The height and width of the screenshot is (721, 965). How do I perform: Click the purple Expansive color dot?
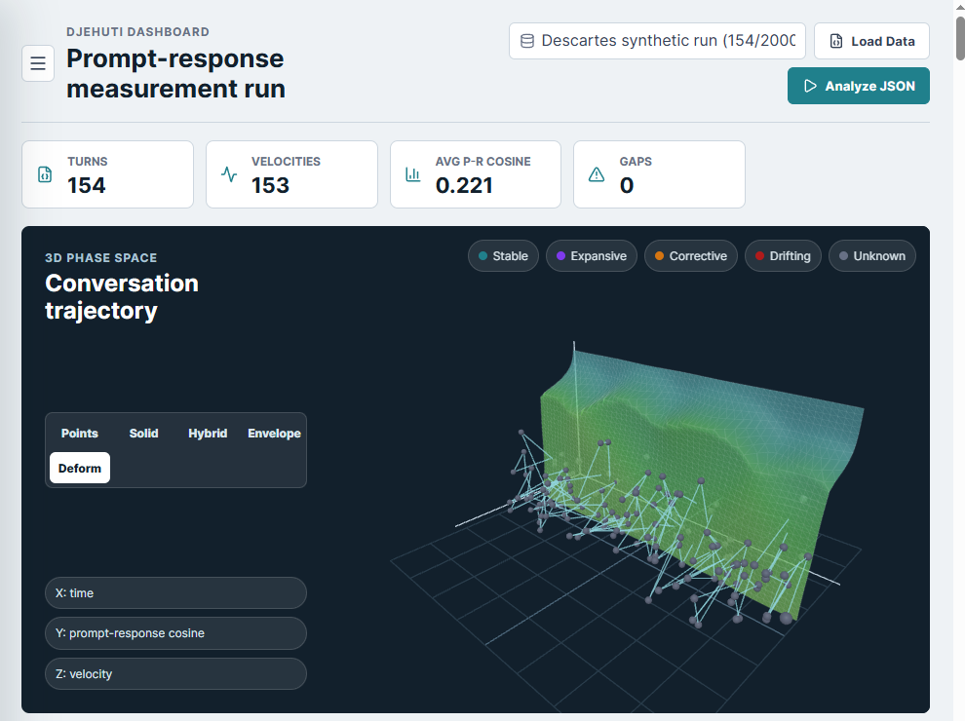point(560,256)
